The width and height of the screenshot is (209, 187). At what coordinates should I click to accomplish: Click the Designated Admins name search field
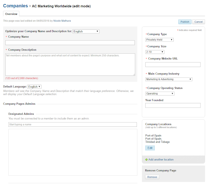(x=72, y=125)
